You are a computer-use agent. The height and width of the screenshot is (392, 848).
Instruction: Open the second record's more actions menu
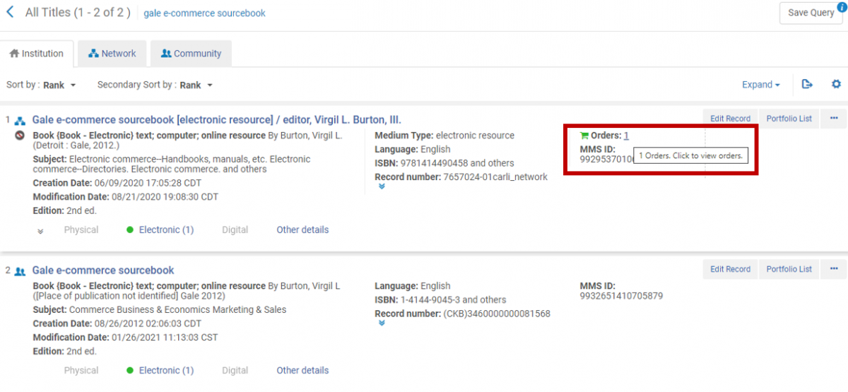pos(833,269)
